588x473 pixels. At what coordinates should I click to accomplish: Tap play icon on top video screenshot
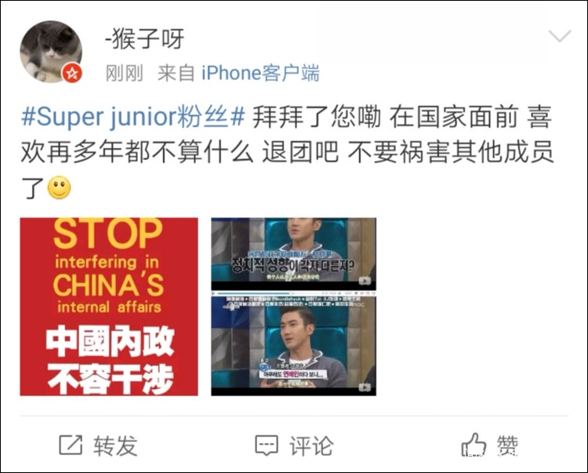(365, 281)
